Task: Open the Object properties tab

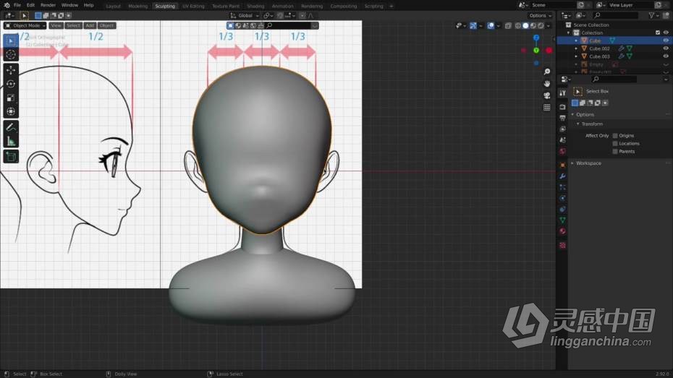Action: (562, 165)
